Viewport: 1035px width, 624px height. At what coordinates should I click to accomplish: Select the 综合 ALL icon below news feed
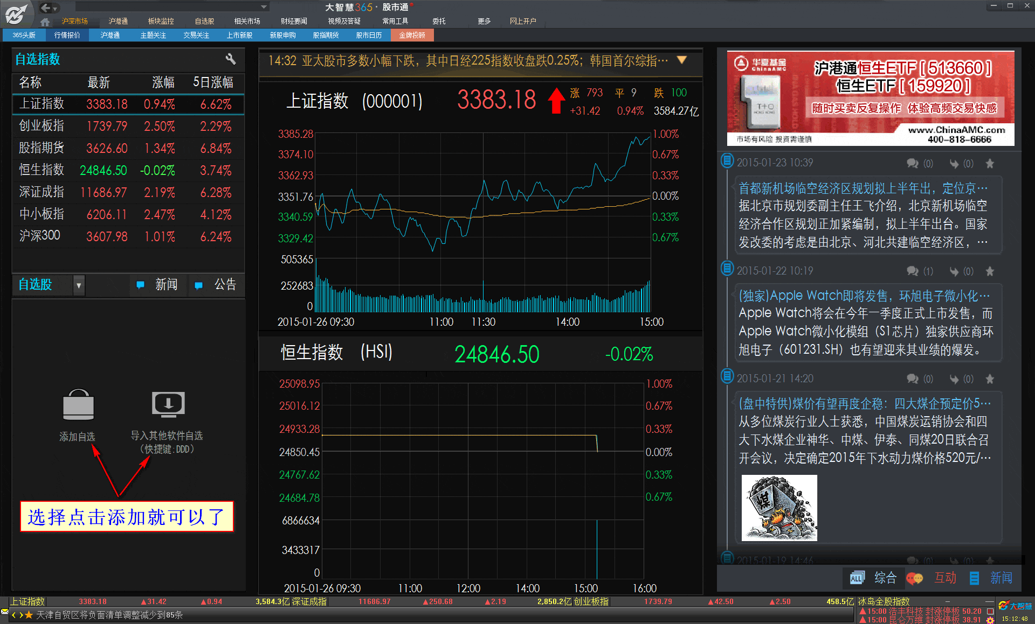[x=857, y=578]
